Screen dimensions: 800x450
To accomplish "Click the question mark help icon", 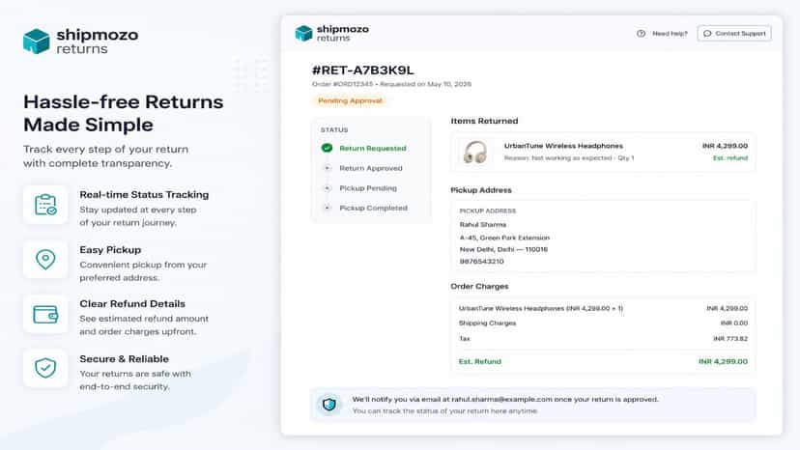I will click(641, 33).
